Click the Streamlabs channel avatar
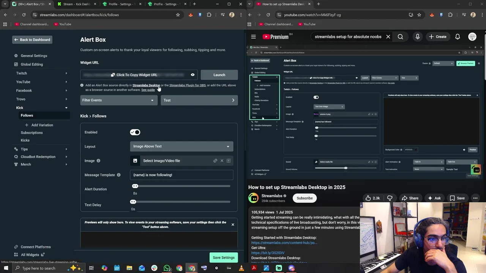This screenshot has height=273, width=486. (253, 198)
